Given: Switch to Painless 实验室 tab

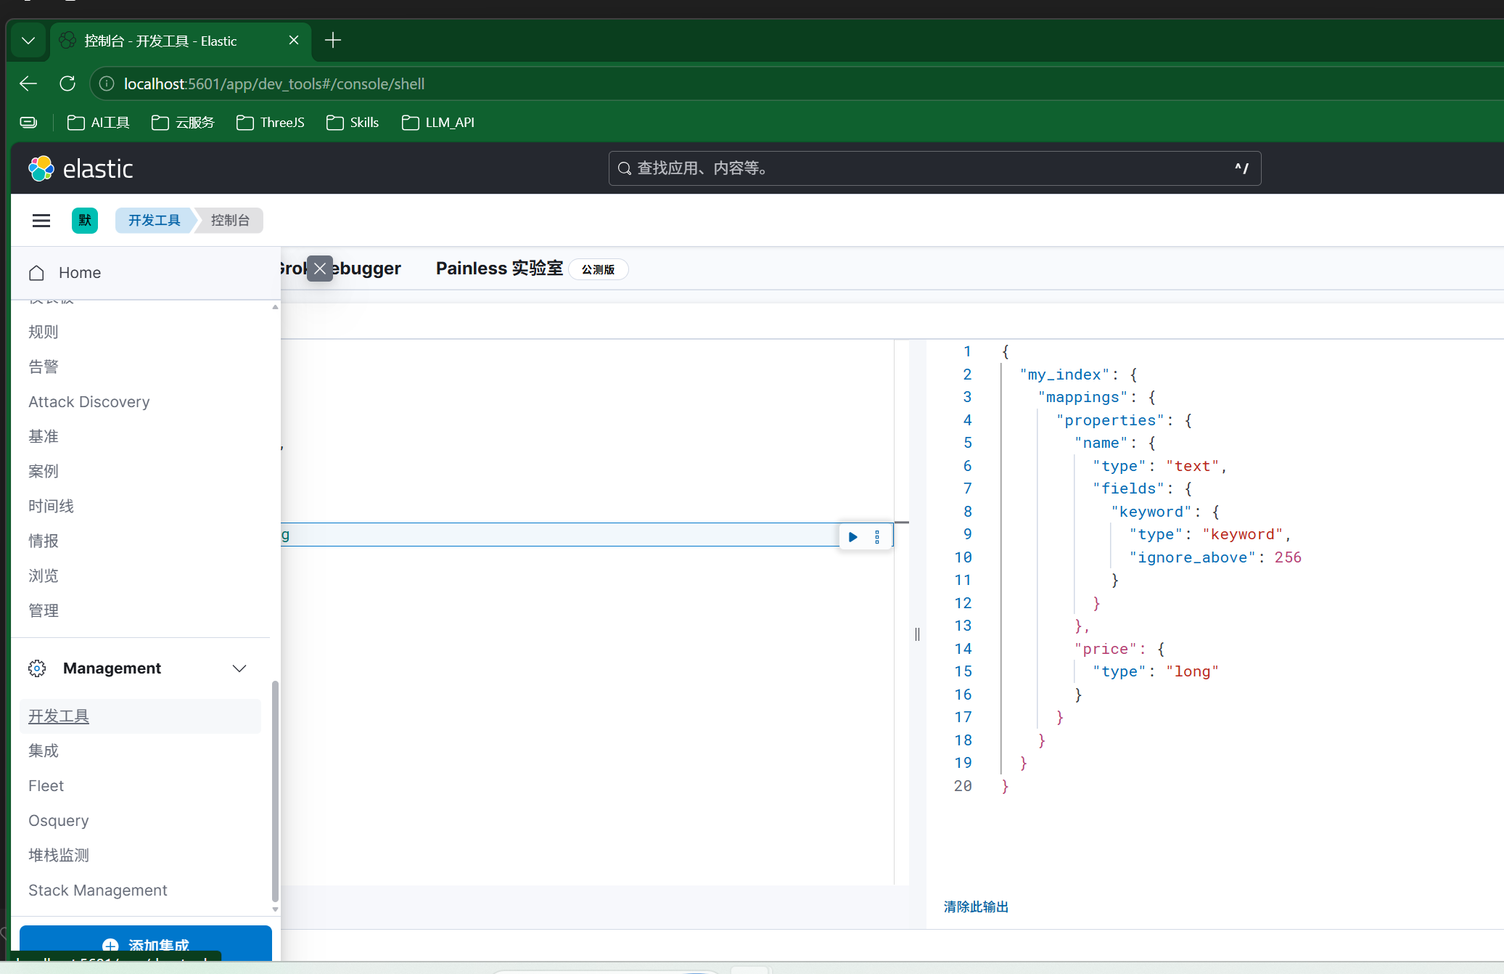Looking at the screenshot, I should pyautogui.click(x=499, y=269).
